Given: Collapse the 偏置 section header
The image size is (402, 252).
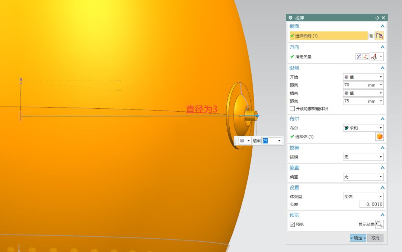Looking at the screenshot, I should tap(383, 168).
